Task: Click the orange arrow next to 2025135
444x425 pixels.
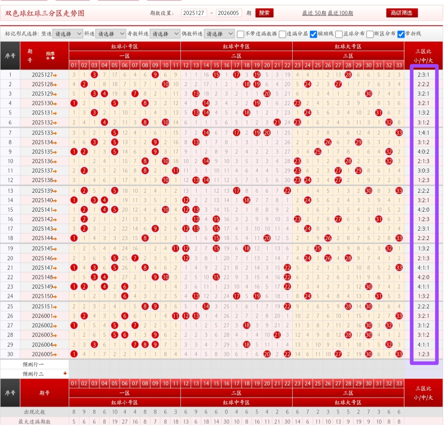Action: tap(55, 152)
